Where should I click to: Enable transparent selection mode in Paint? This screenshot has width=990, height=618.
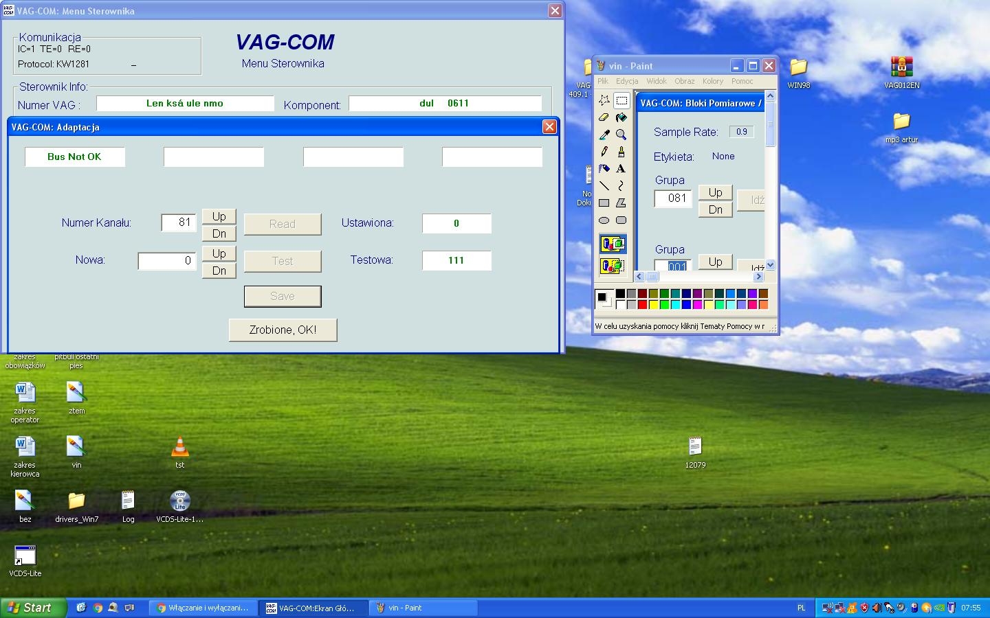613,266
